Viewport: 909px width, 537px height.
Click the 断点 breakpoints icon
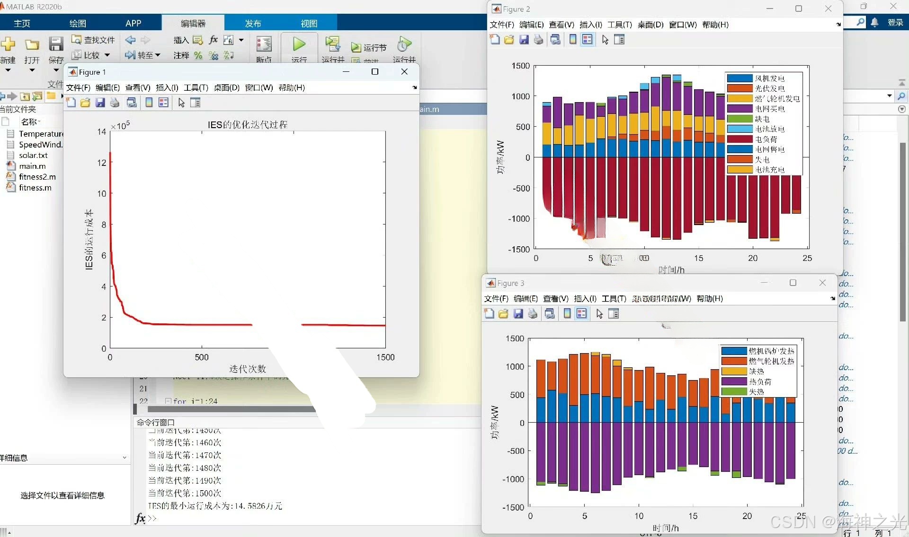264,44
